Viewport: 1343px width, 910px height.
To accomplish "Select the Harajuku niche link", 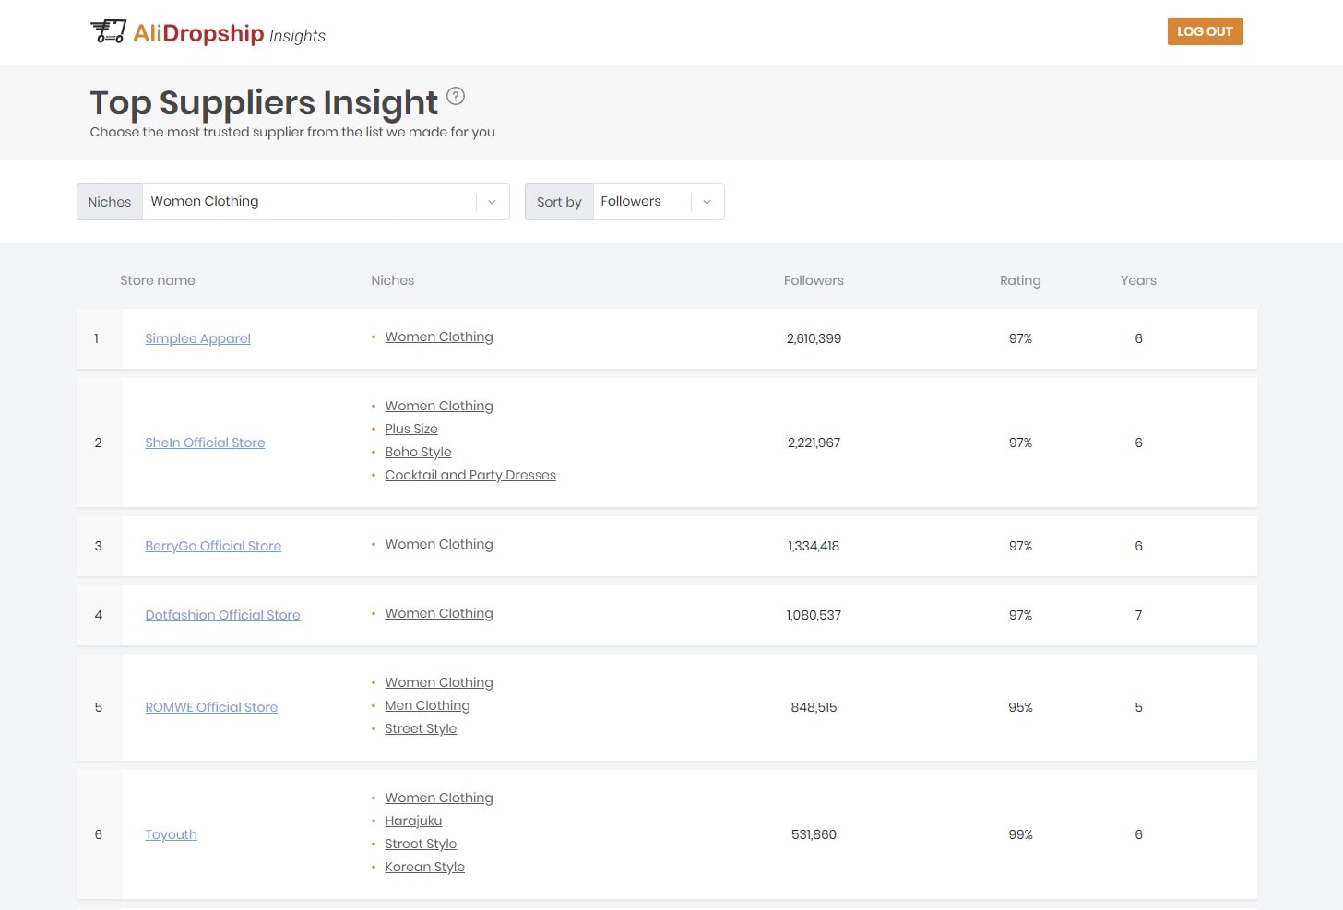I will click(x=413, y=821).
